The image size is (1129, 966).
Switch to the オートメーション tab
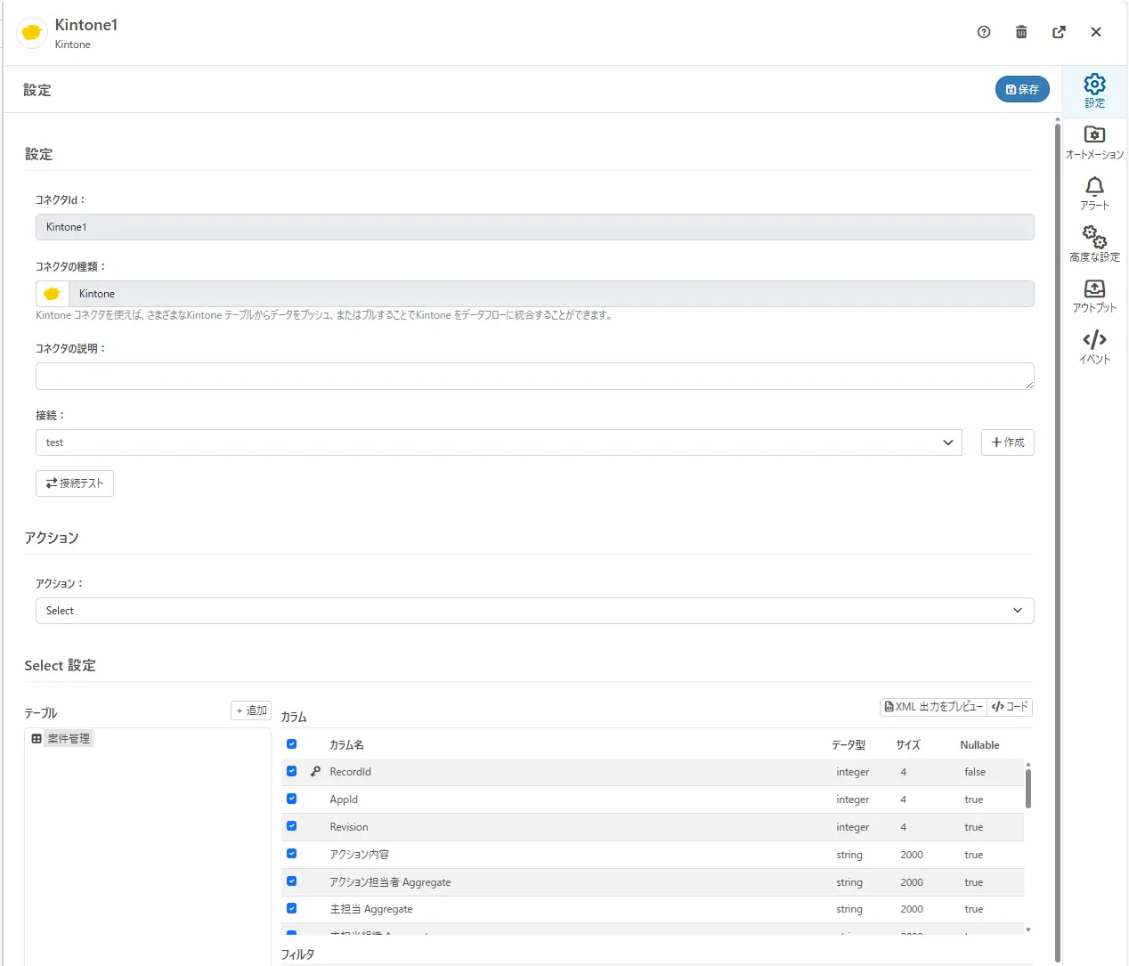(x=1094, y=142)
